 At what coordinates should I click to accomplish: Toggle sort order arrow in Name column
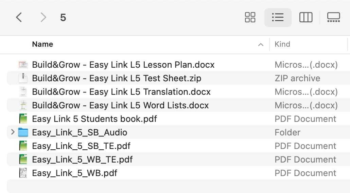261,45
